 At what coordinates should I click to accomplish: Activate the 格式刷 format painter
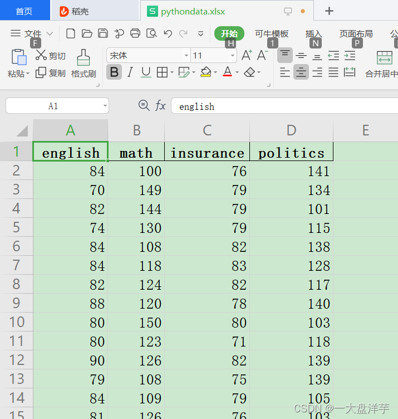click(x=83, y=64)
